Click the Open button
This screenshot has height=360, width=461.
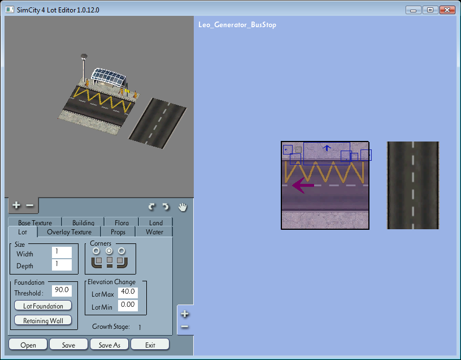[x=28, y=344]
